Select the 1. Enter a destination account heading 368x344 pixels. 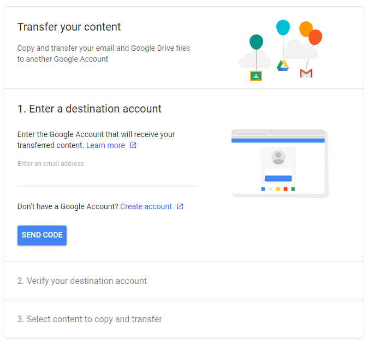tap(90, 109)
